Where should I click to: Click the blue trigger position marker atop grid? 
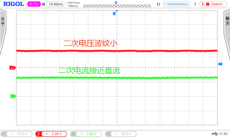(x=114, y=14)
